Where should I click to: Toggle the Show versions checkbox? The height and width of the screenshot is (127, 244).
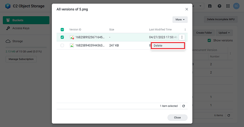[209, 40]
